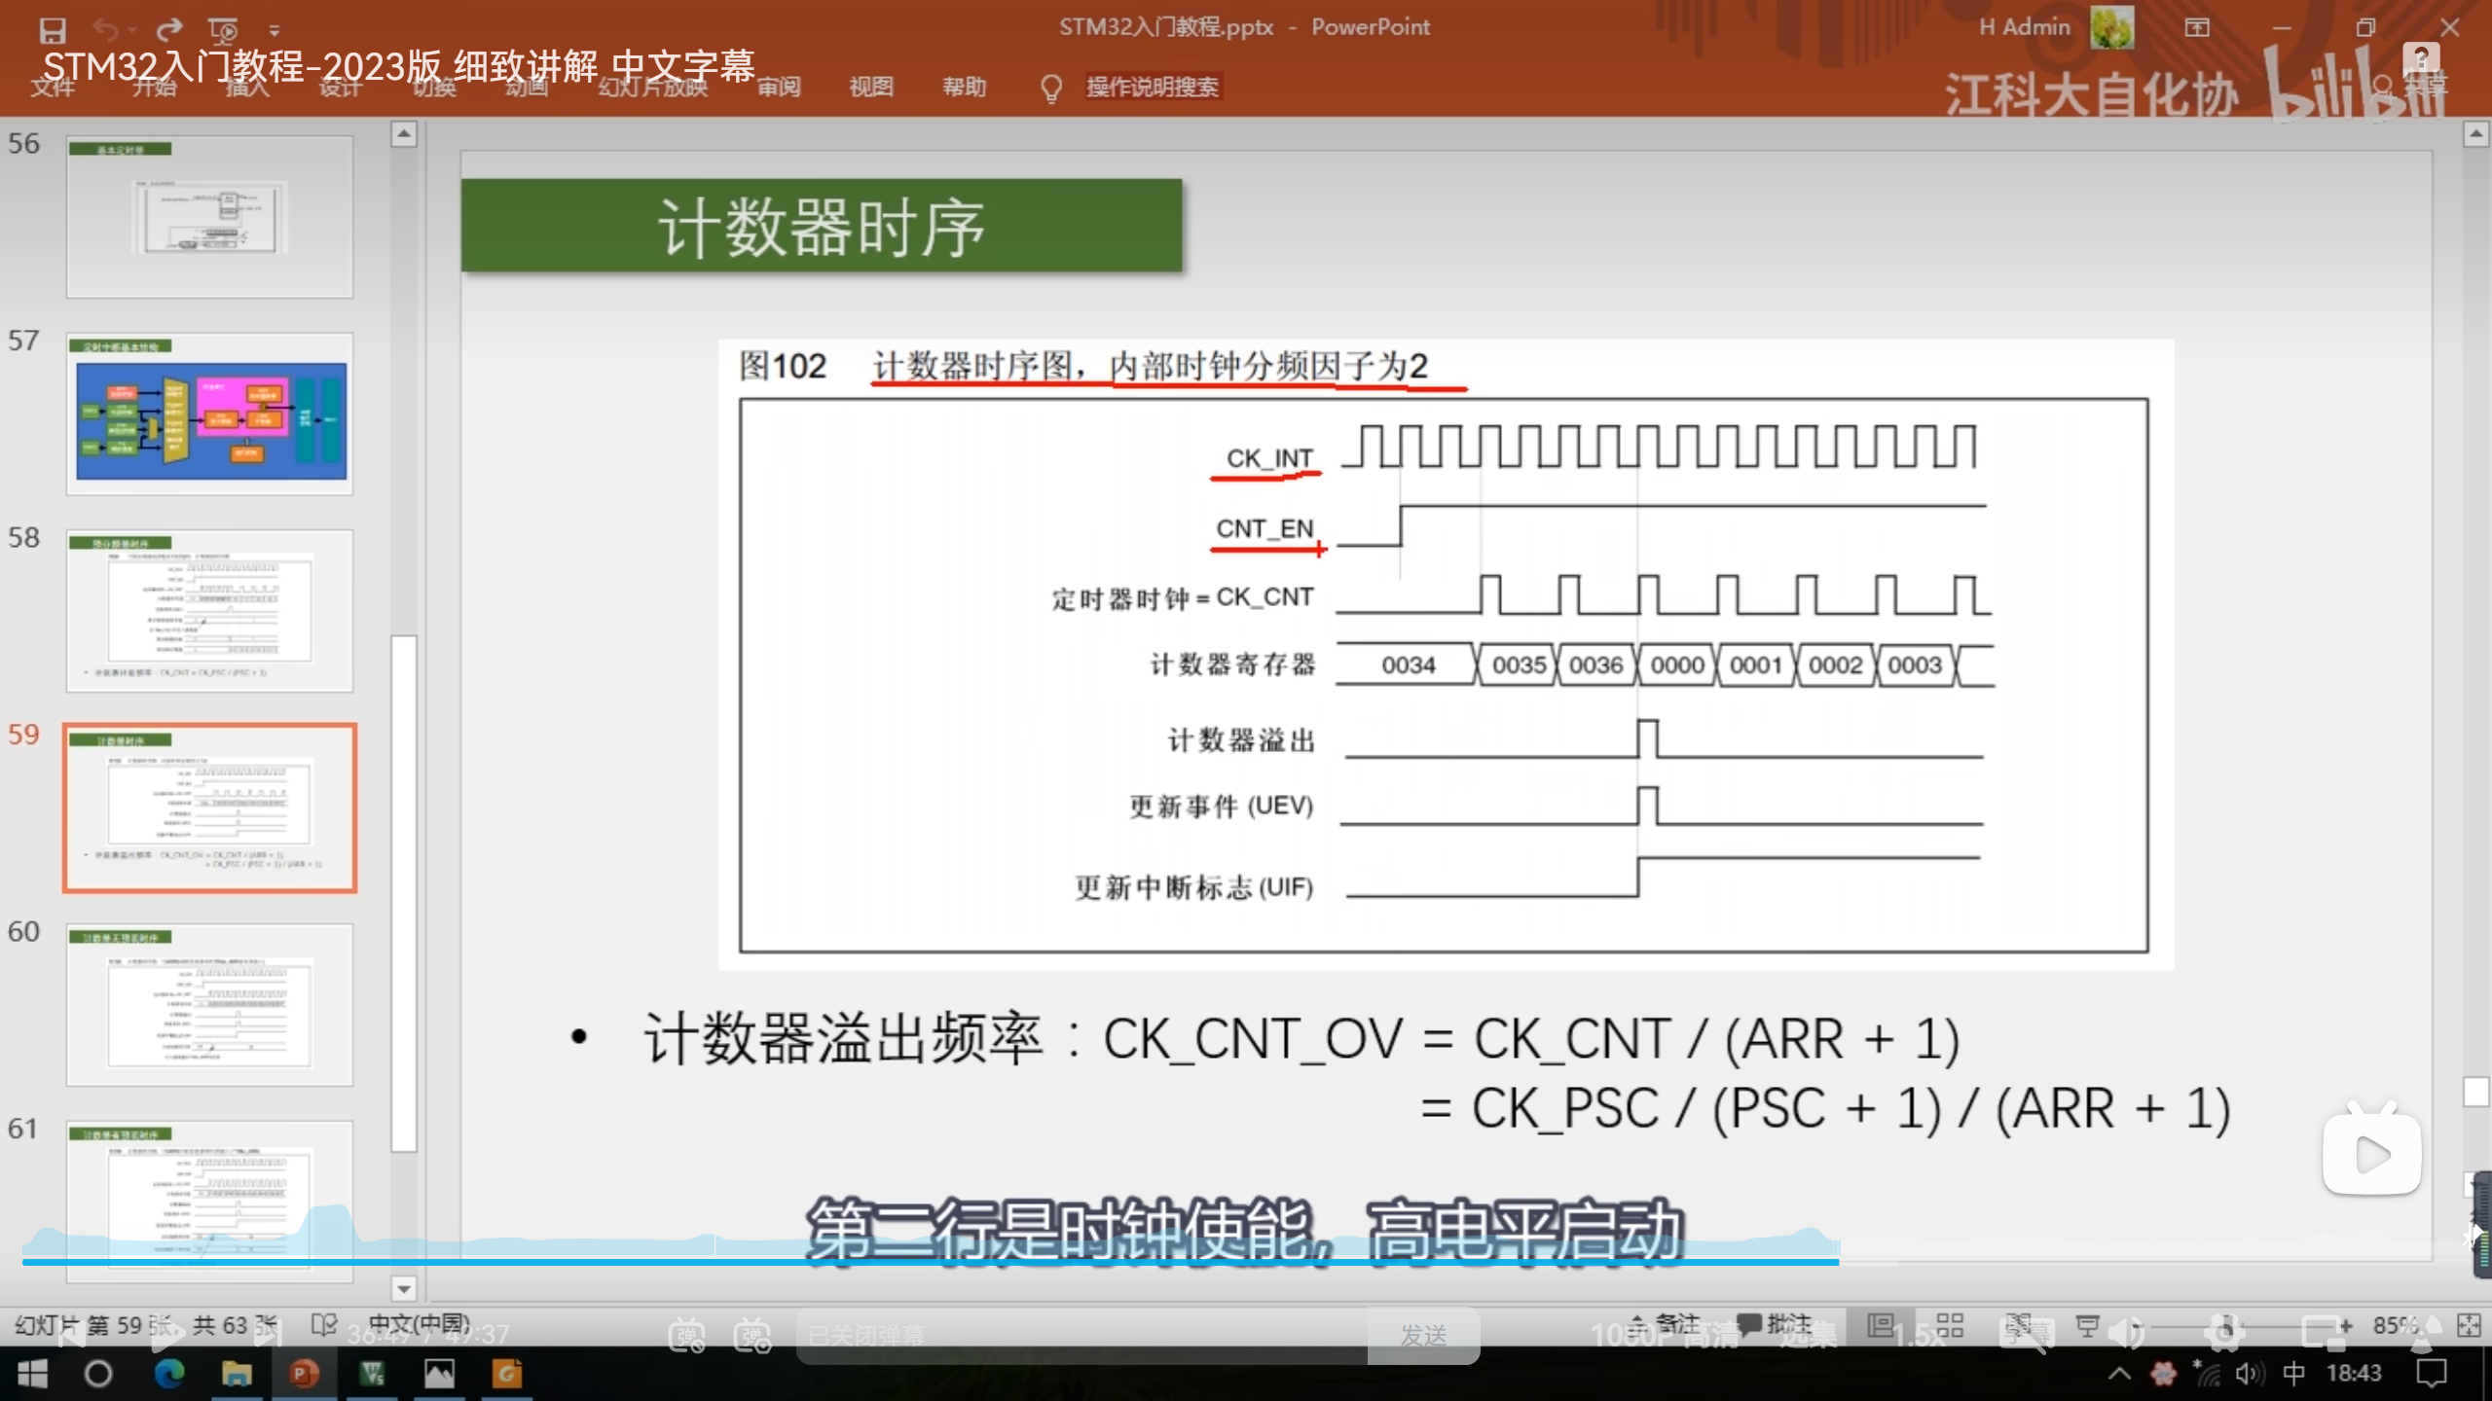Click the lightbulb tell-me icon

pyautogui.click(x=1050, y=89)
